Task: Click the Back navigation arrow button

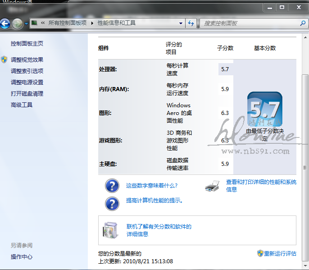Action: 5,23
